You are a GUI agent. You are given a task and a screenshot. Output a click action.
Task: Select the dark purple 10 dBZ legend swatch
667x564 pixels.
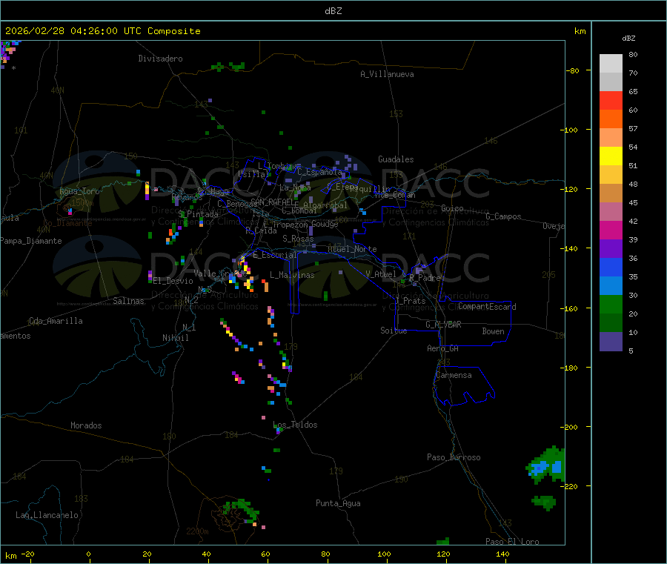(x=611, y=342)
